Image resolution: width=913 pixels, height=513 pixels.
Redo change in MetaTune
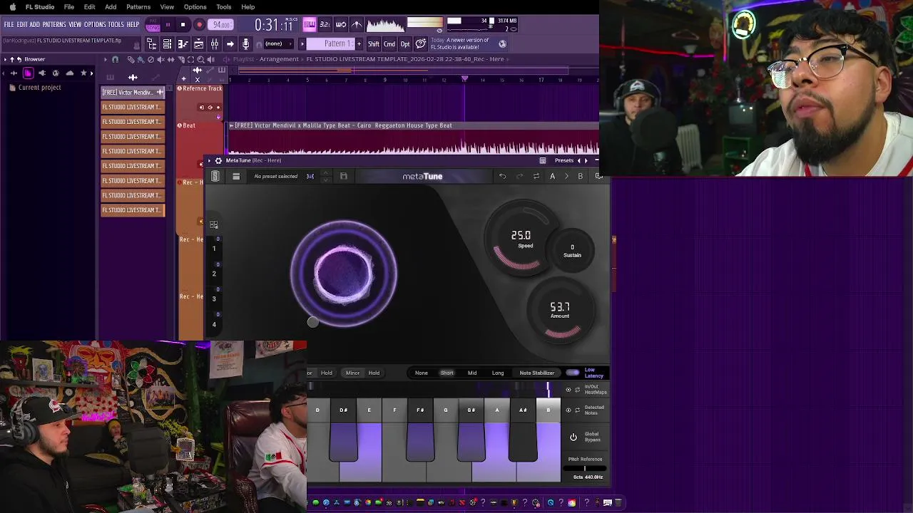(x=519, y=176)
